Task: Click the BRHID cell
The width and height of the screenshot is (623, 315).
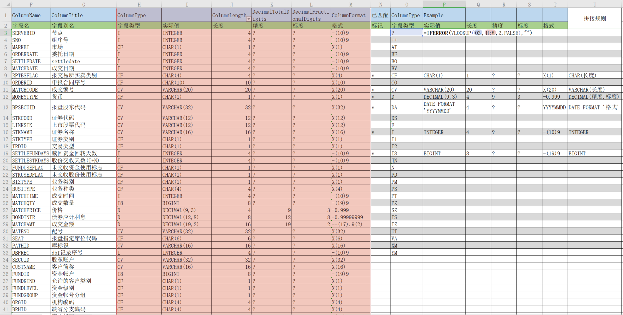Action: coord(31,309)
